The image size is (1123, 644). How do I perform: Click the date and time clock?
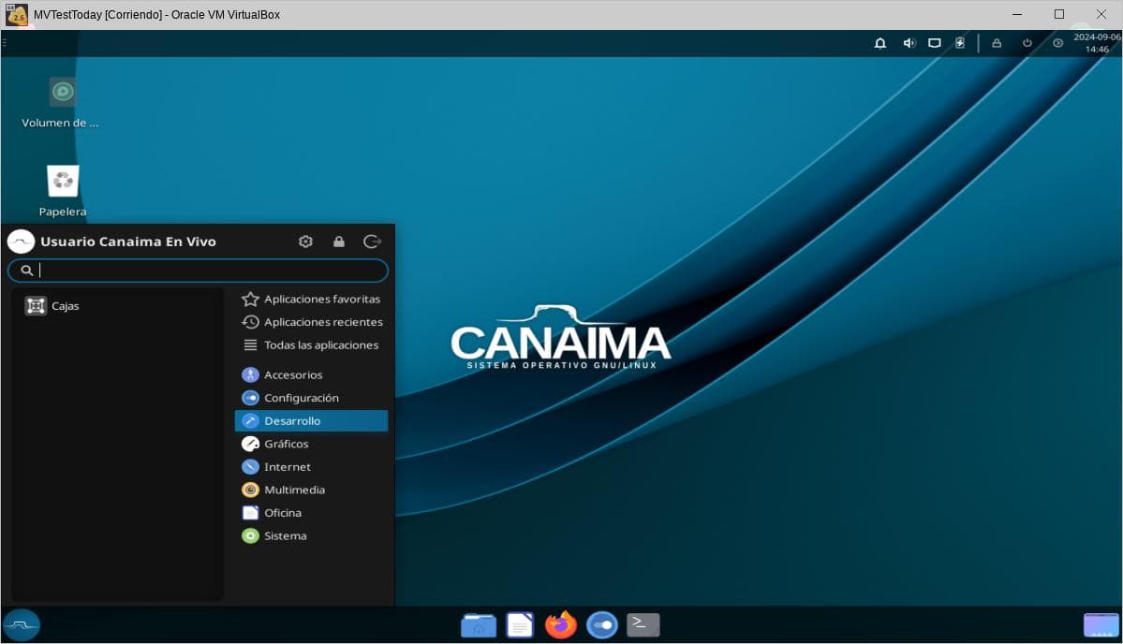1097,43
